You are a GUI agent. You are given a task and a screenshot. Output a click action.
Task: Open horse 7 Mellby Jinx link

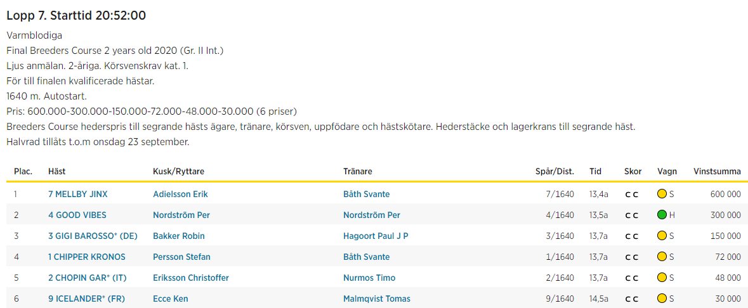(77, 194)
